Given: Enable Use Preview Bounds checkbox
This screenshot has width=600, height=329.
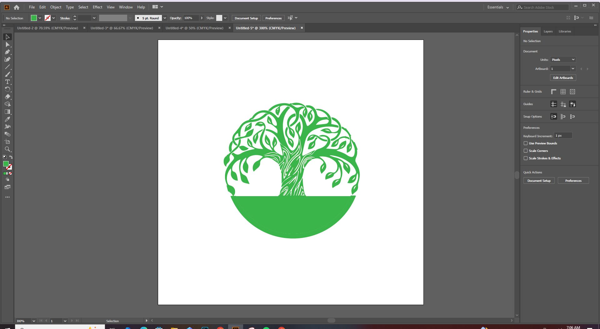Looking at the screenshot, I should pos(526,143).
